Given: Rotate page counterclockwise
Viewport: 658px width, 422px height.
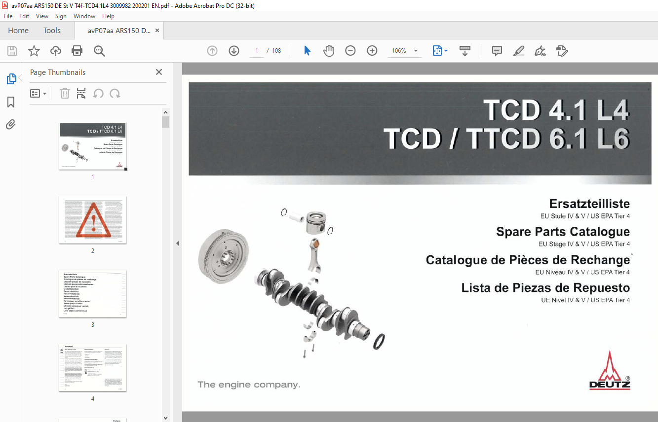Looking at the screenshot, I should (x=98, y=93).
